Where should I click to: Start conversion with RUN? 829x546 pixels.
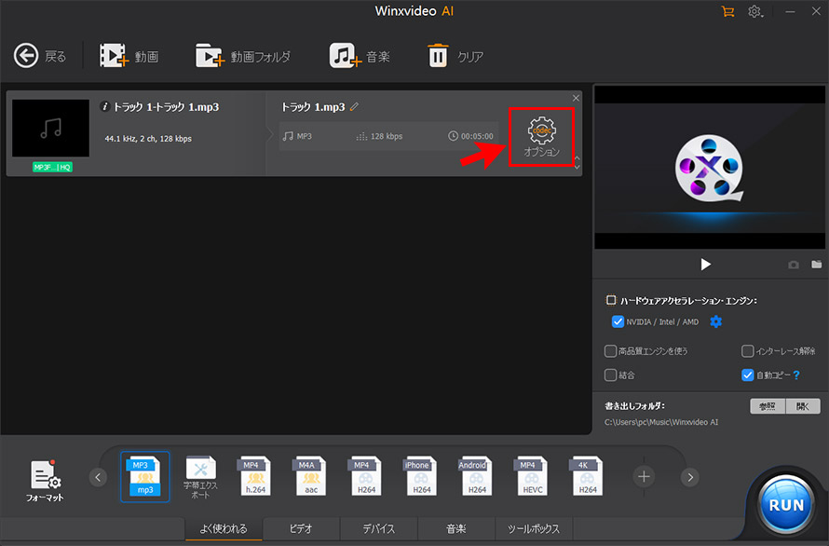point(785,505)
